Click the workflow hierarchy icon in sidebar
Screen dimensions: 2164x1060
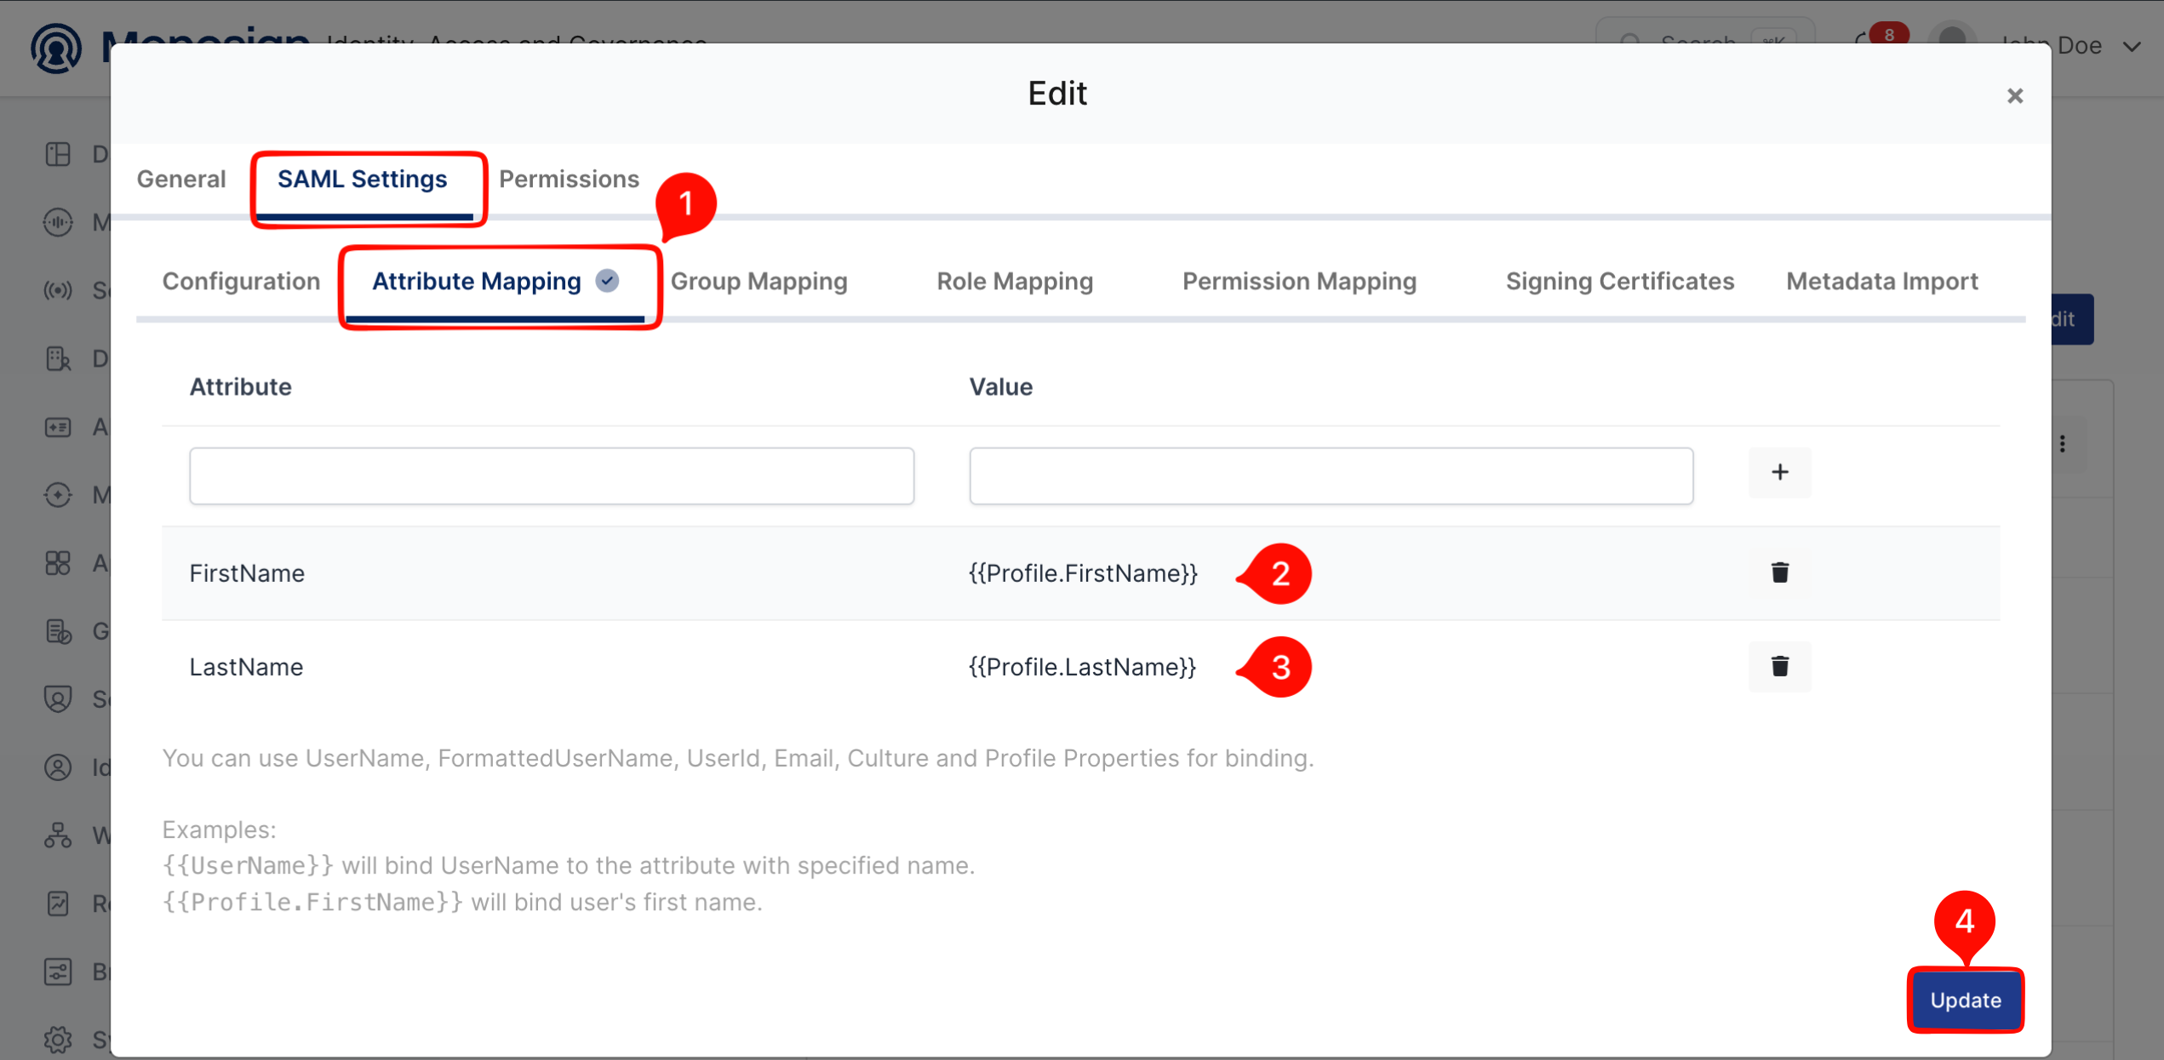click(58, 835)
